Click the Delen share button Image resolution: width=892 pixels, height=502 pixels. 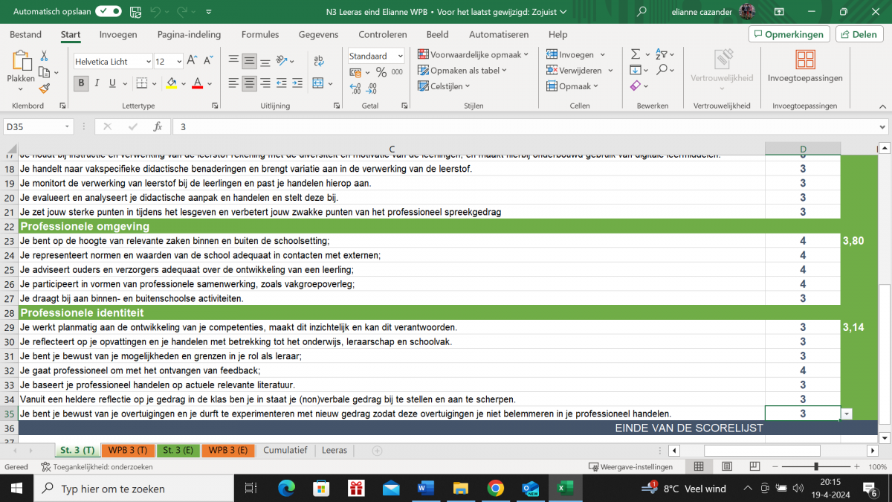point(859,34)
